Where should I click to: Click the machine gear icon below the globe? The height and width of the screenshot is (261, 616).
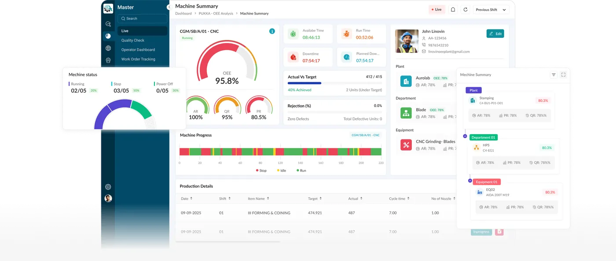pos(108,60)
